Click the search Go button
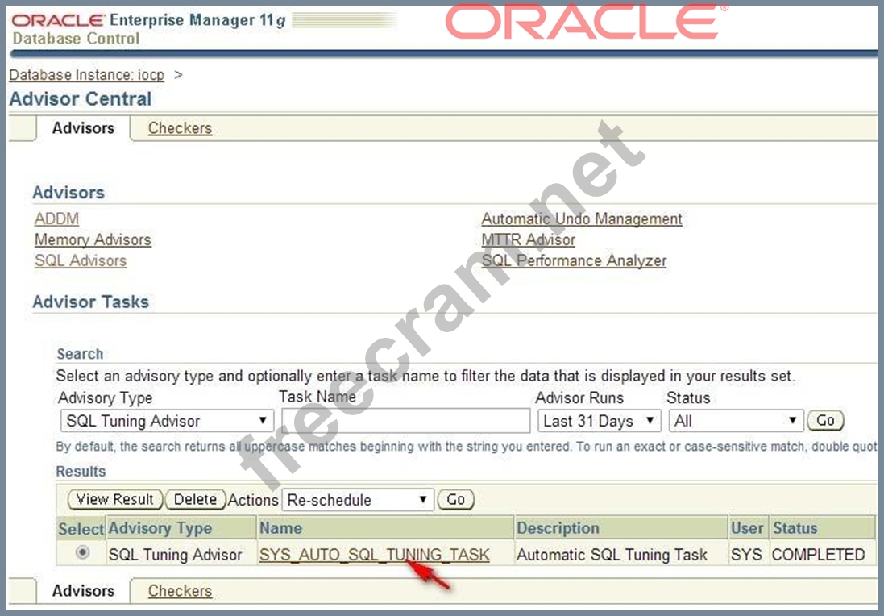 tap(825, 420)
